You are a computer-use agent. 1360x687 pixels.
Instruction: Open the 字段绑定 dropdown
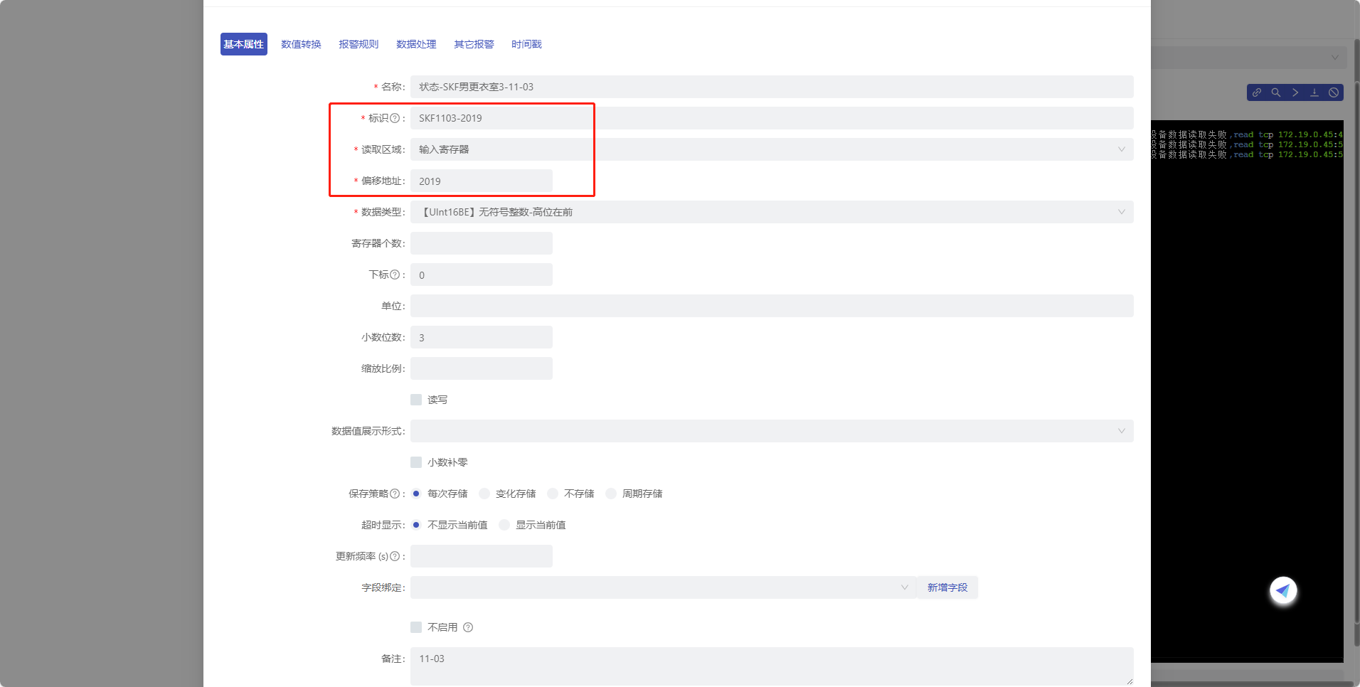click(664, 587)
